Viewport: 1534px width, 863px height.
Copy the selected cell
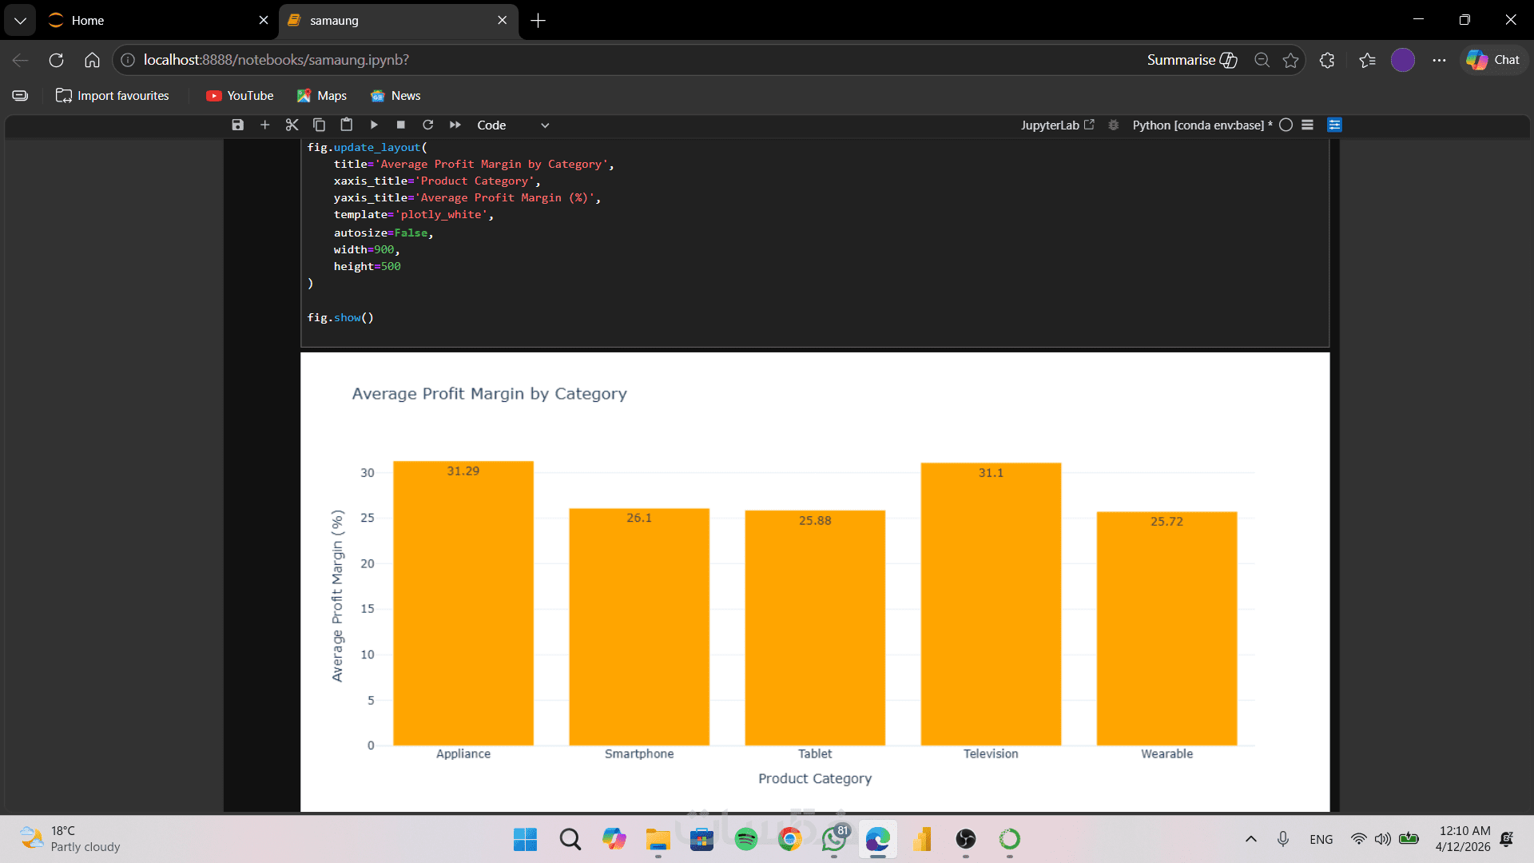(319, 125)
